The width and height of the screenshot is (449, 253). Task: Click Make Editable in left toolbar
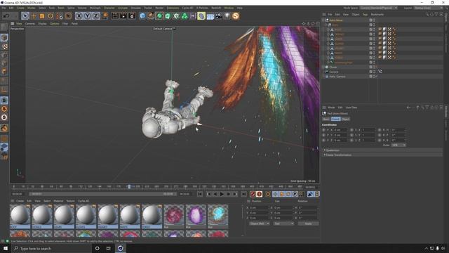click(x=4, y=27)
